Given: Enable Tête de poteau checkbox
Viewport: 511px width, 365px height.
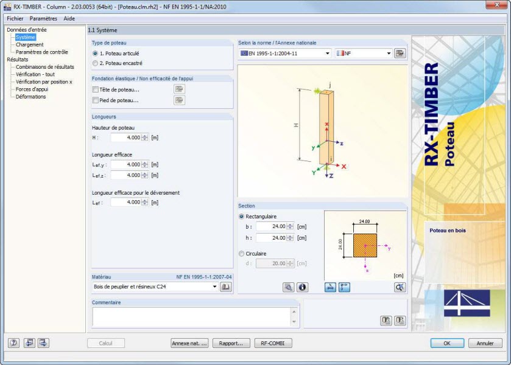Looking at the screenshot, I should tap(96, 89).
